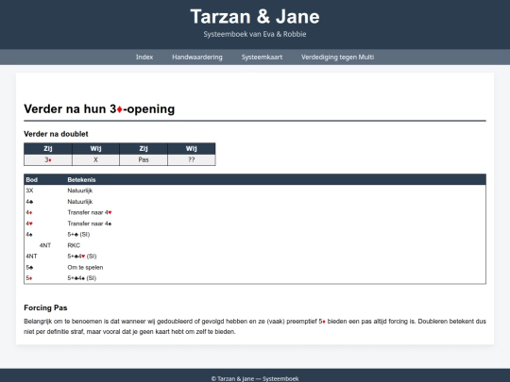The height and width of the screenshot is (382, 510).
Task: Click the 4♣ bid in the table
Action: (29, 202)
